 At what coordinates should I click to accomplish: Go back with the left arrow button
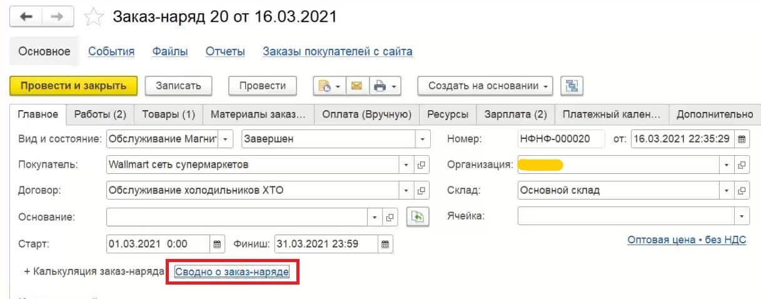point(26,17)
